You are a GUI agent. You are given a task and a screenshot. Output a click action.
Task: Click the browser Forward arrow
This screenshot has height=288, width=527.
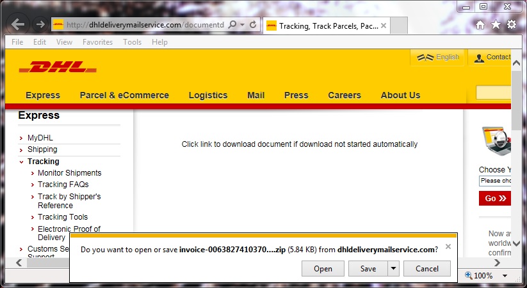point(40,24)
